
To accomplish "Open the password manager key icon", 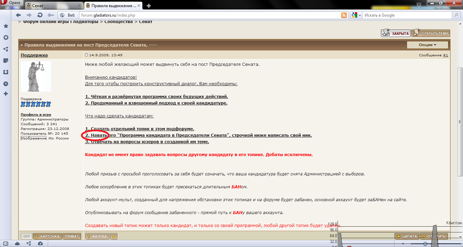I will point(51,15).
